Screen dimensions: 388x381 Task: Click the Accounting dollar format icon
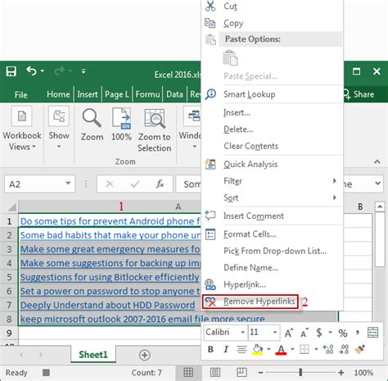point(318,333)
